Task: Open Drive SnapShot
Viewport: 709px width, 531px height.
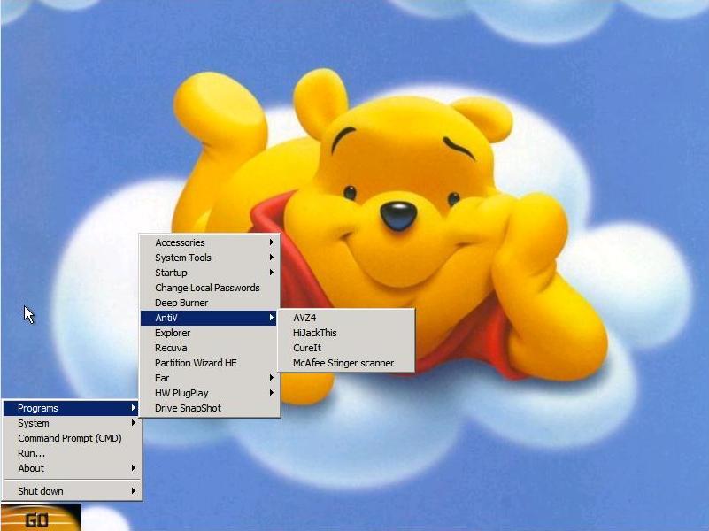Action: click(x=188, y=408)
